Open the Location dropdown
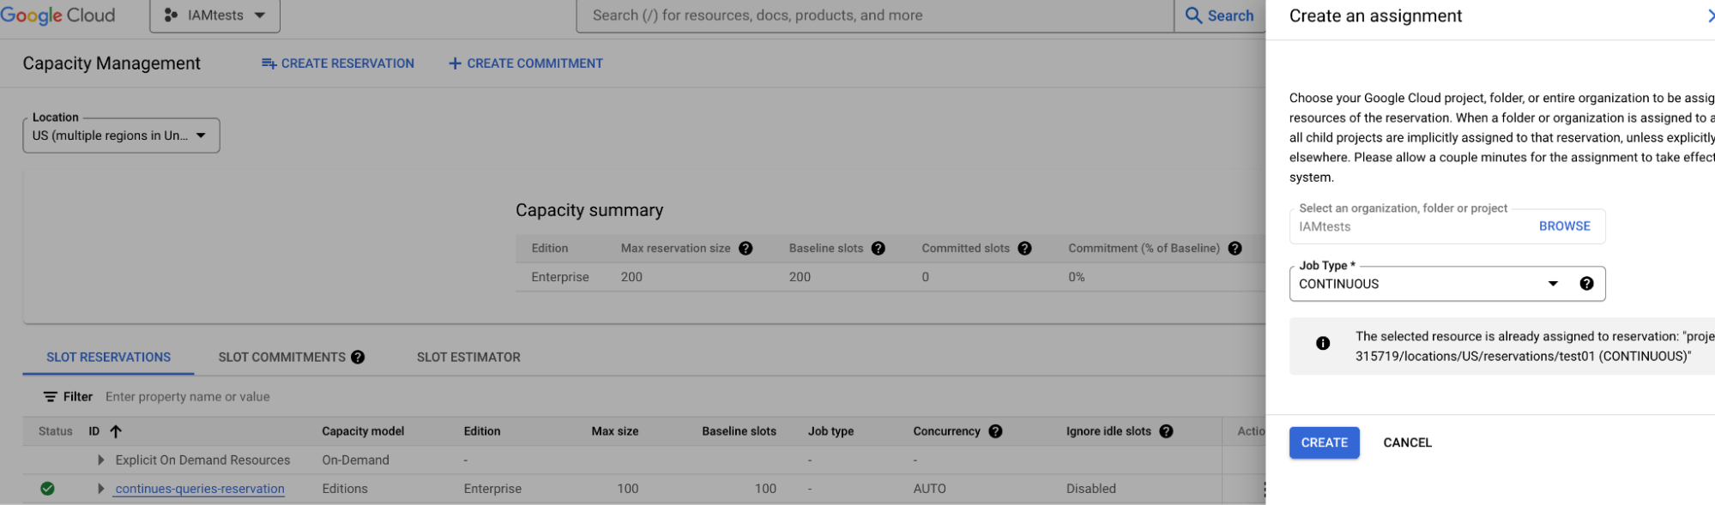The height and width of the screenshot is (505, 1715). (x=121, y=135)
